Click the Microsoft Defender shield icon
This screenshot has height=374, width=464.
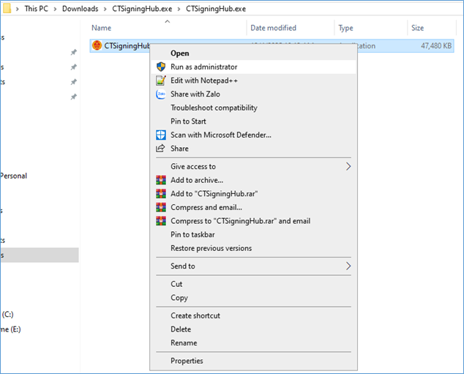(x=161, y=135)
